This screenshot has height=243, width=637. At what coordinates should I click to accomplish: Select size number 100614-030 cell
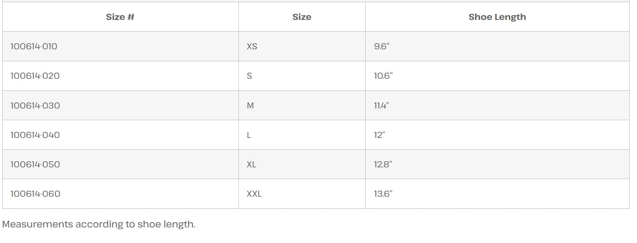click(35, 106)
